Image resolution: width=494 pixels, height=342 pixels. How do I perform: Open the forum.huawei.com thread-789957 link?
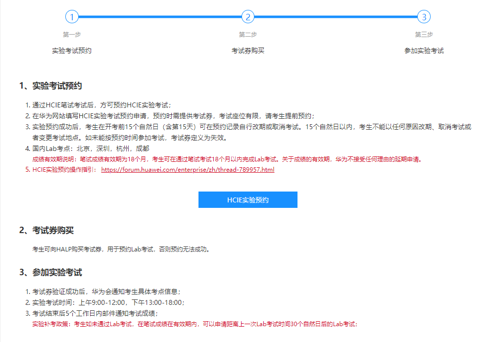[x=188, y=170]
